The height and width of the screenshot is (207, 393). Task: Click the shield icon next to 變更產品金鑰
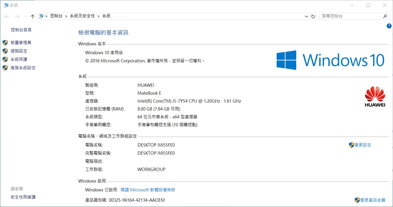[357, 200]
